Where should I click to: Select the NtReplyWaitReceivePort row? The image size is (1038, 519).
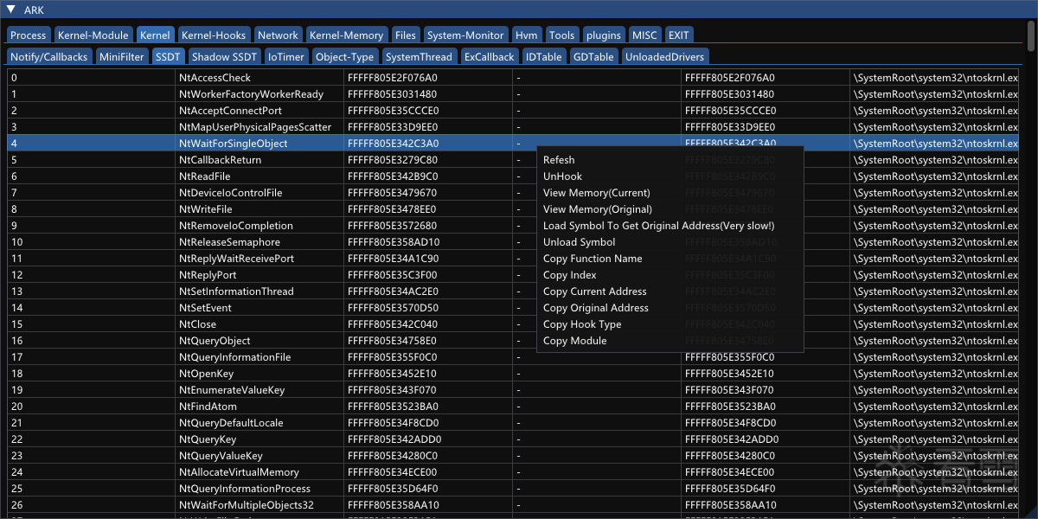(x=513, y=259)
